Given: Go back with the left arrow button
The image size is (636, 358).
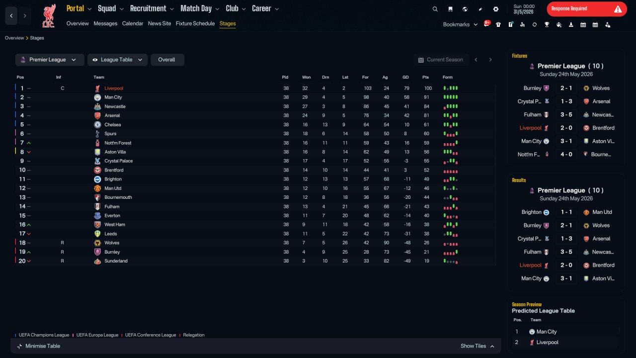Looking at the screenshot, I should (x=11, y=16).
